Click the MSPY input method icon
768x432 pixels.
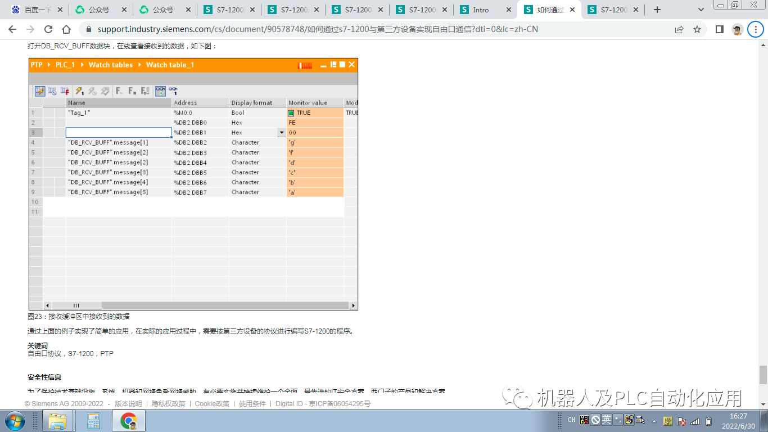(x=585, y=420)
